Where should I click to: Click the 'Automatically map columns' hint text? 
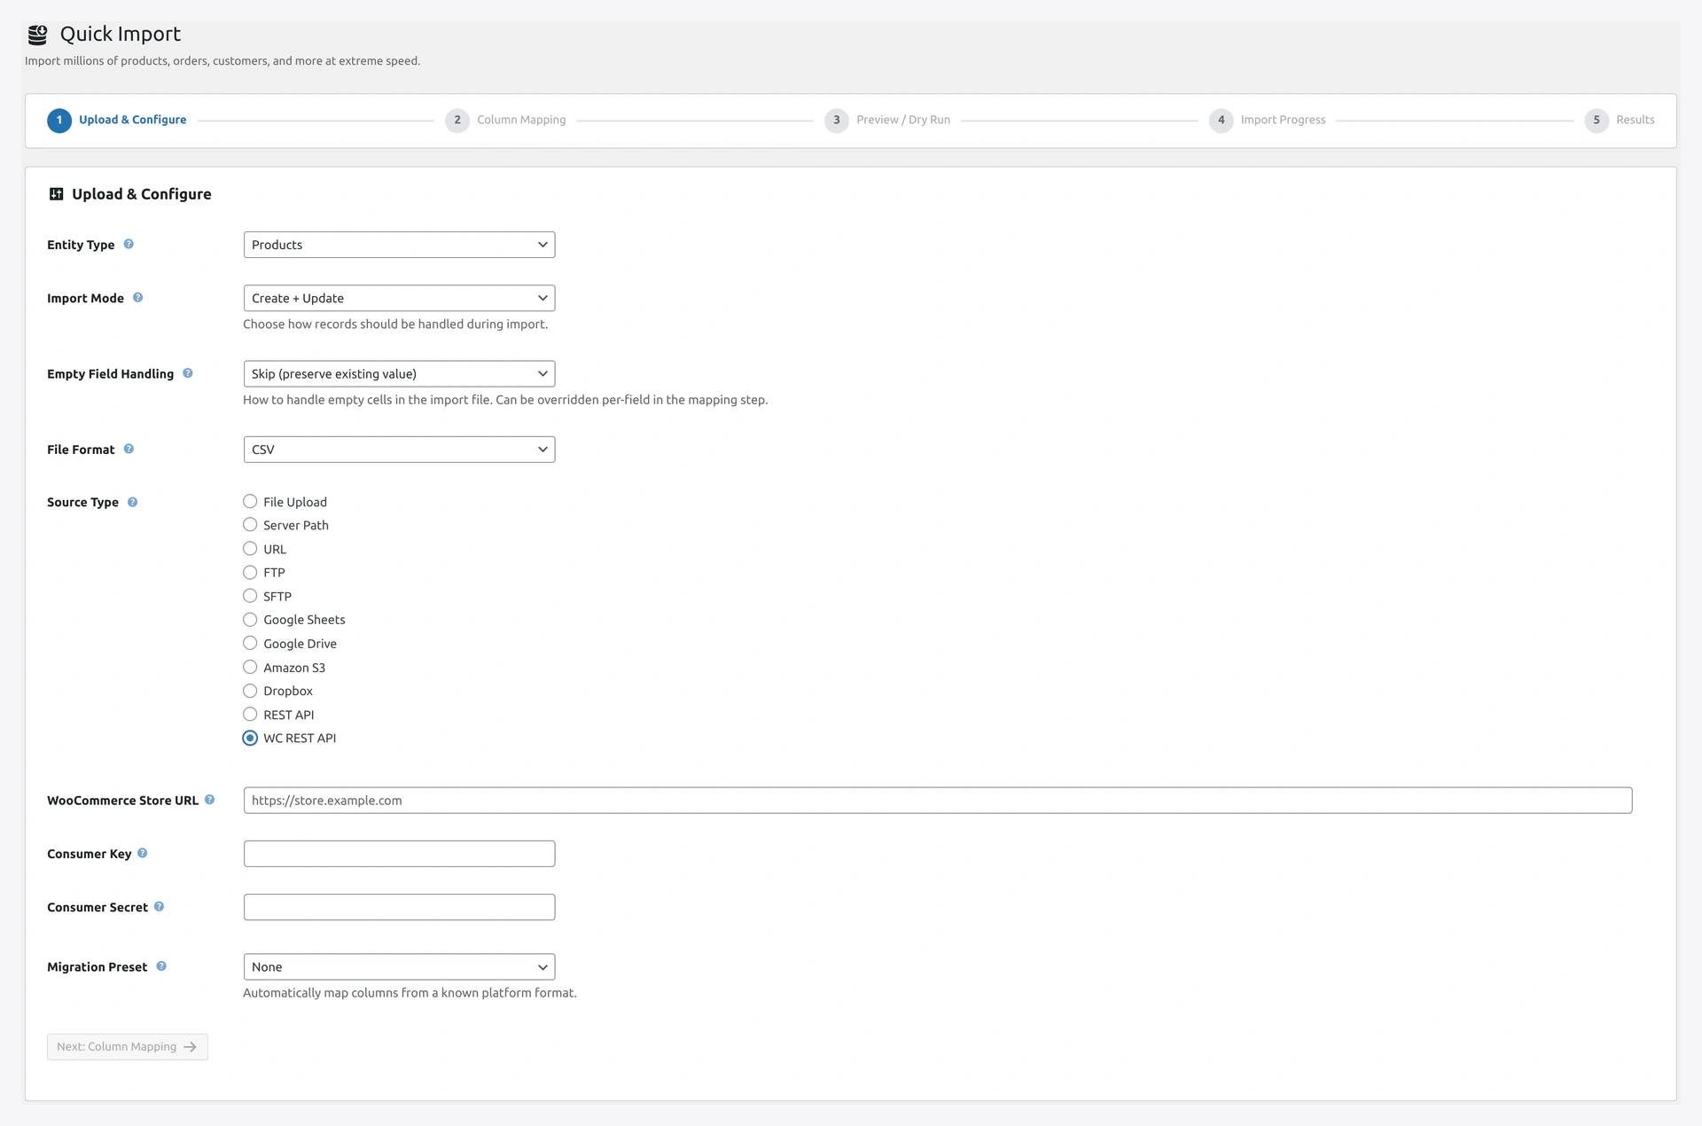tap(410, 993)
